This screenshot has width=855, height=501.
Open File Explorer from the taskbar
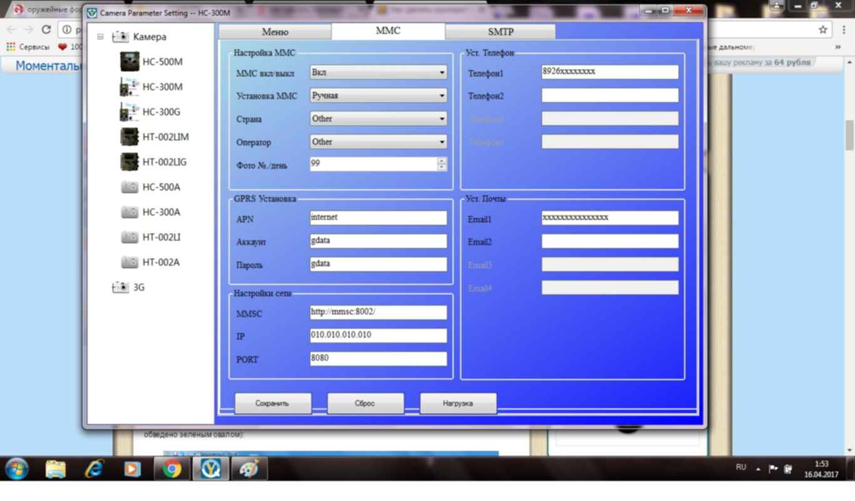coord(56,468)
